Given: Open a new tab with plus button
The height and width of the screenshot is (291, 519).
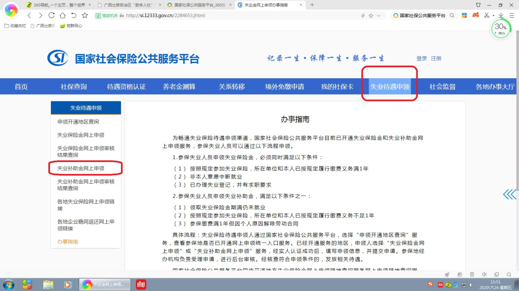Looking at the screenshot, I should pyautogui.click(x=312, y=5).
